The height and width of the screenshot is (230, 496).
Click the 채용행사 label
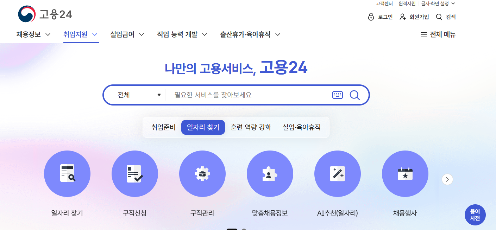click(x=405, y=213)
